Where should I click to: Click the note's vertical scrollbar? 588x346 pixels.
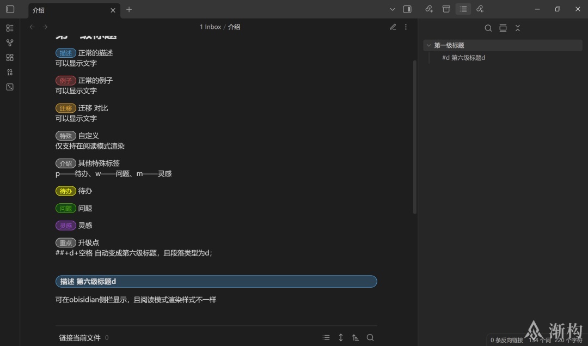pos(415,136)
